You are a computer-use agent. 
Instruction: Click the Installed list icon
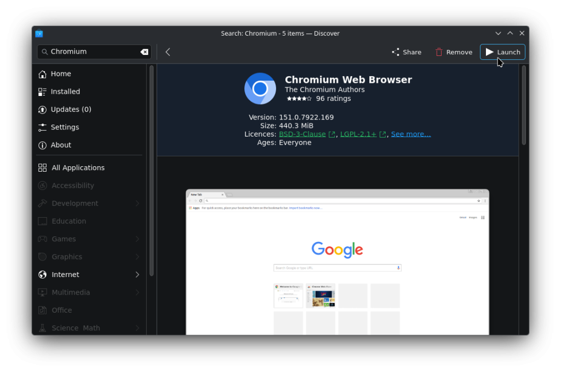(42, 92)
